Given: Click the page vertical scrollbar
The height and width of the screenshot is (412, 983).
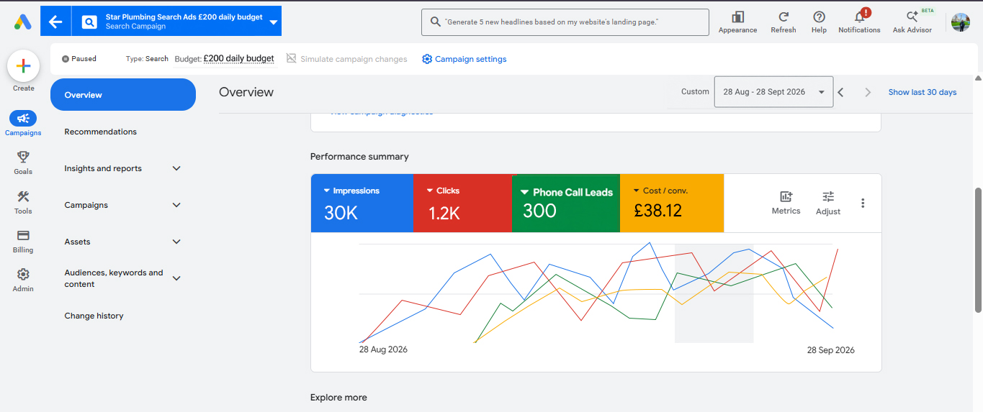Looking at the screenshot, I should click(x=978, y=250).
